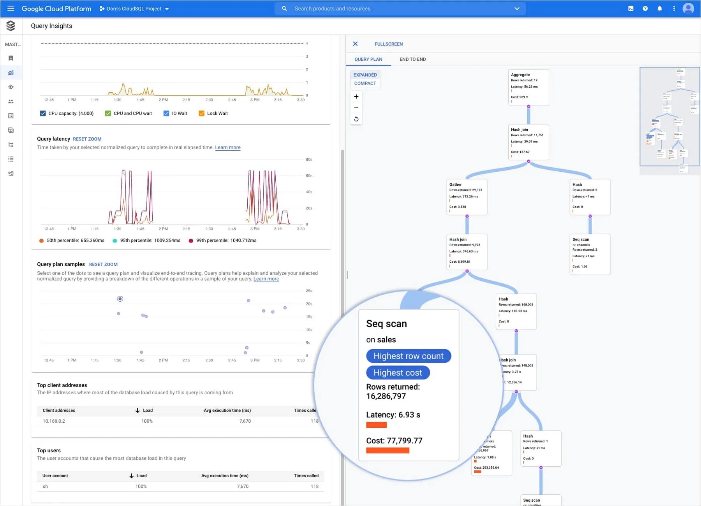Click the Cloud SQL layers logo icon
This screenshot has width=701, height=506.
[11, 26]
